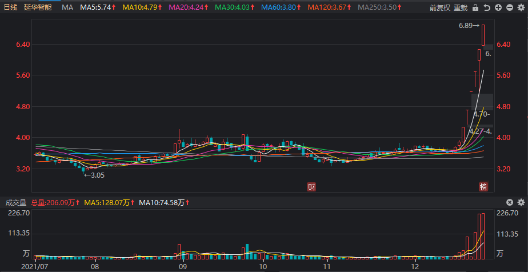Select the MA60:3.80 indicator value
Image resolution: width=528 pixels, height=272 pixels.
(x=279, y=7)
